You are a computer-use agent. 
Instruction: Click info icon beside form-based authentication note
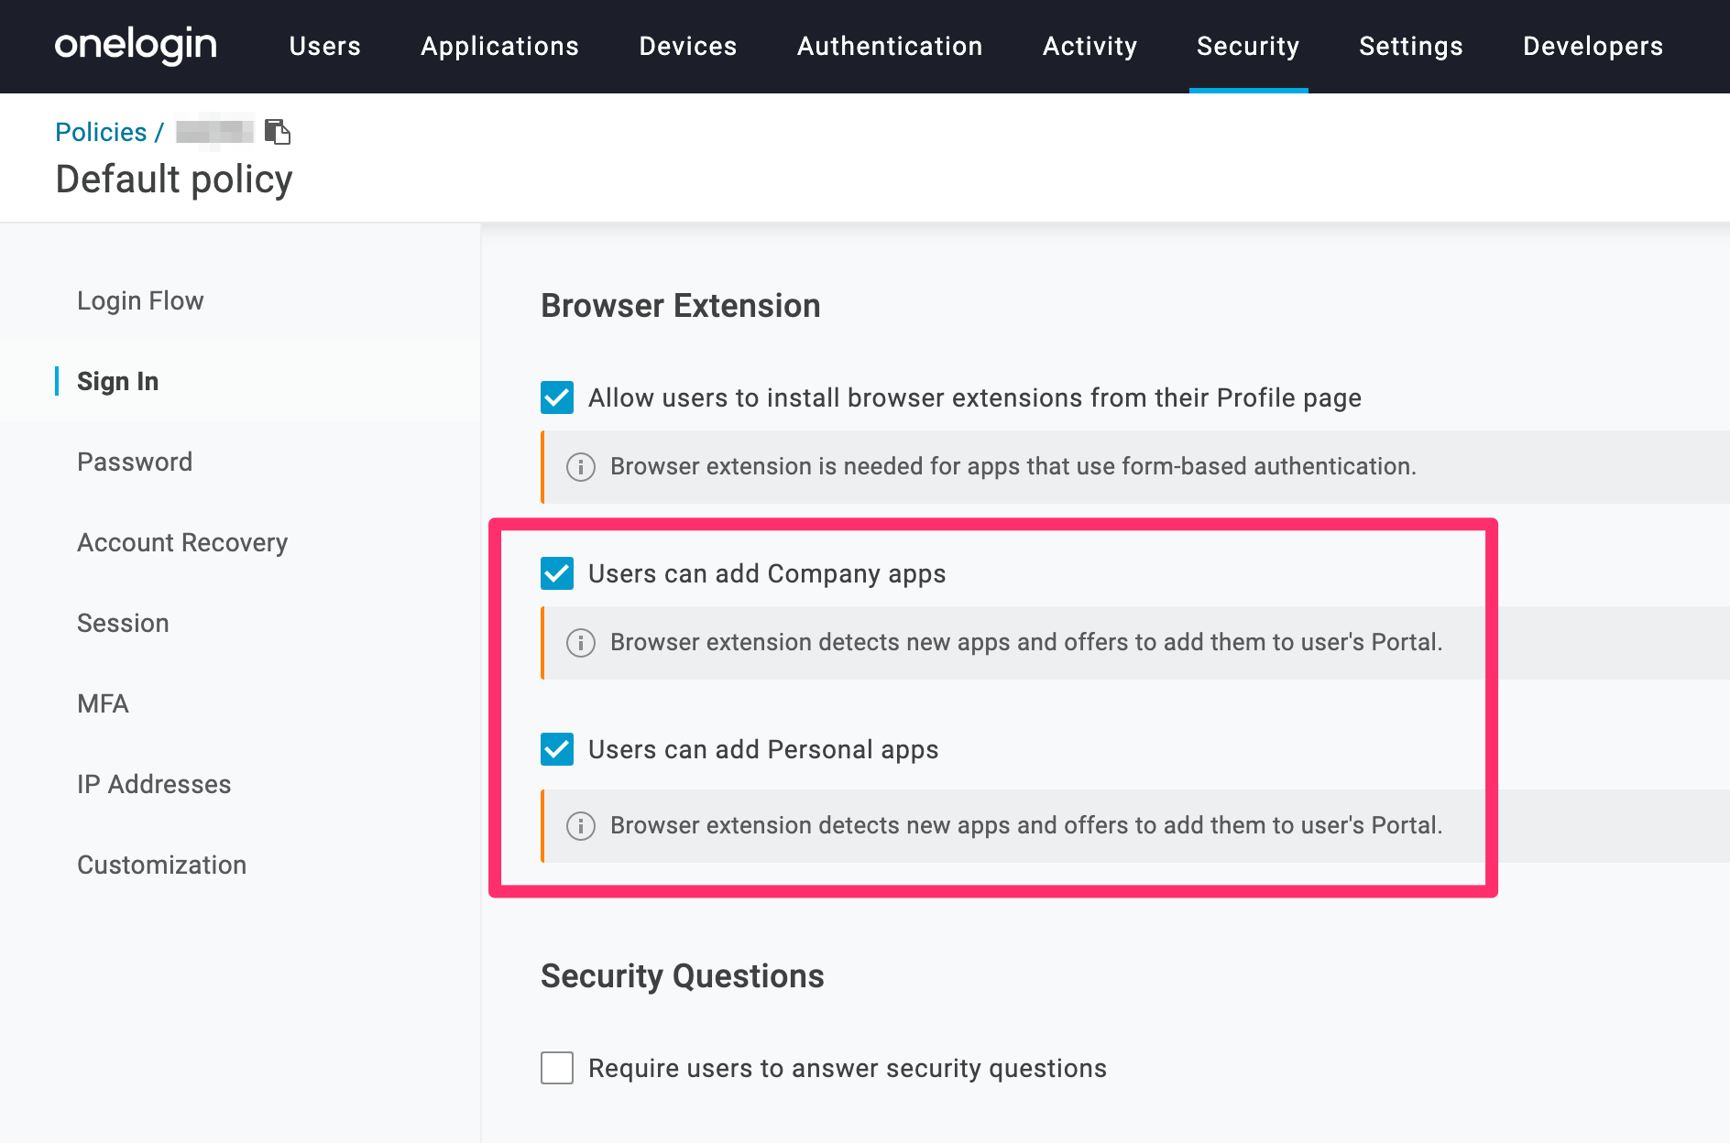(581, 467)
